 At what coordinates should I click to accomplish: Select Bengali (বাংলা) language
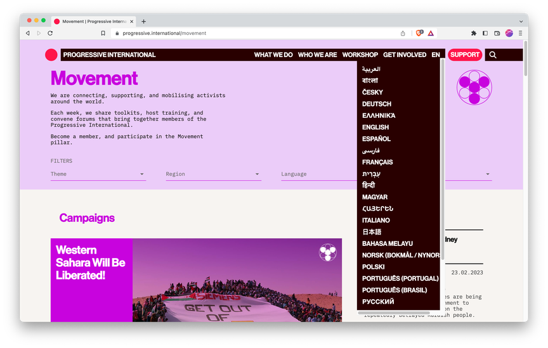pos(370,81)
